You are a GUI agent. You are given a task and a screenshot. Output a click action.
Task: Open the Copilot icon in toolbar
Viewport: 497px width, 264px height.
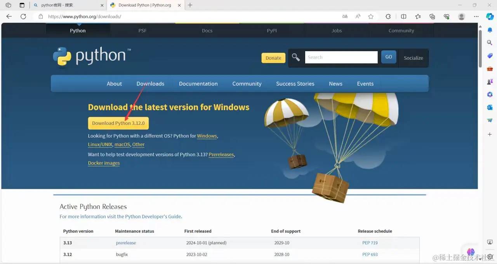point(490,17)
